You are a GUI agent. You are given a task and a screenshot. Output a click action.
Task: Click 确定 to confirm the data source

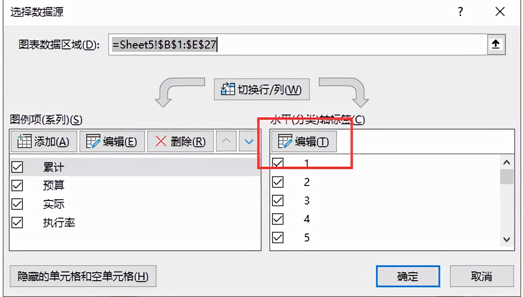(x=408, y=276)
